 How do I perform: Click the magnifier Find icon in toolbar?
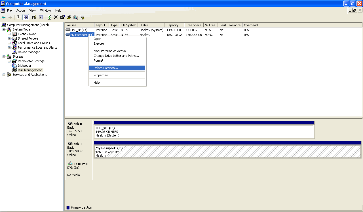point(75,17)
